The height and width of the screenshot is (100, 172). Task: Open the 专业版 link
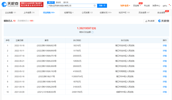147,6
